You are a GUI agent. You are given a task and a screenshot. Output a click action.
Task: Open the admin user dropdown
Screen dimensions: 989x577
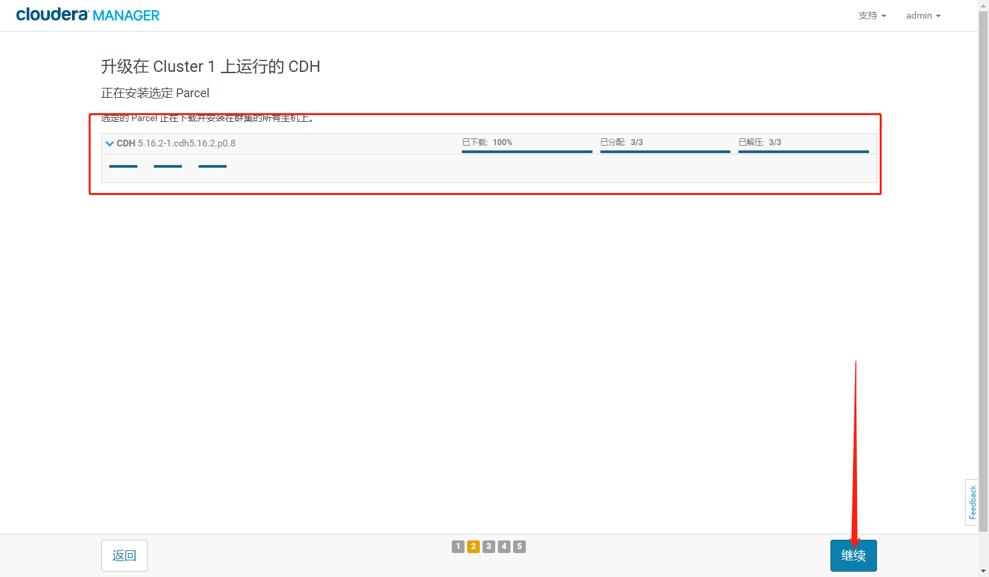click(x=923, y=15)
